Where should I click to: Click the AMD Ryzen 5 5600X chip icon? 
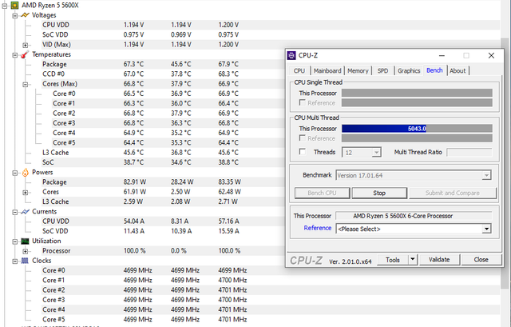(14, 6)
